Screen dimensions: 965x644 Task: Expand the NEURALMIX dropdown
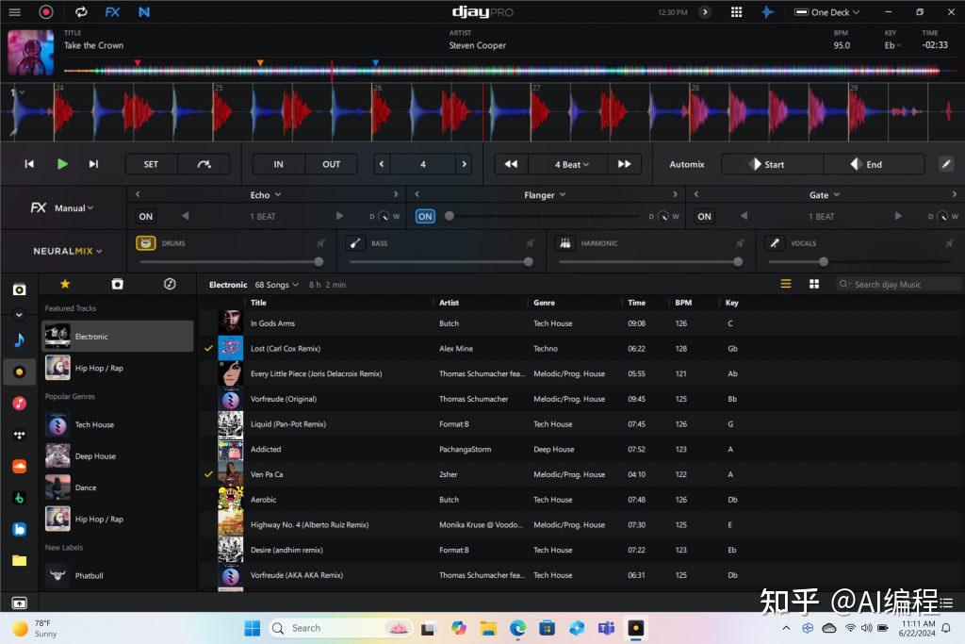[x=68, y=251]
